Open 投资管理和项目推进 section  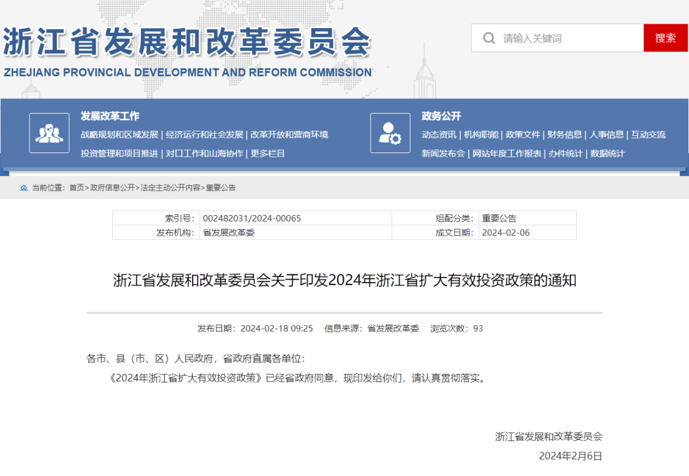[119, 153]
